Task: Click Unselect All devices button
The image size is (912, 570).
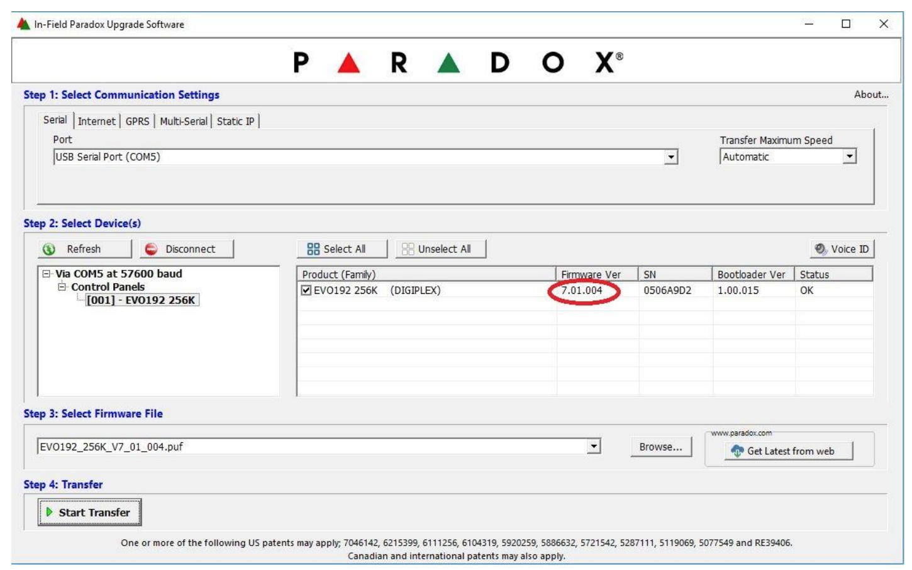Action: point(441,249)
